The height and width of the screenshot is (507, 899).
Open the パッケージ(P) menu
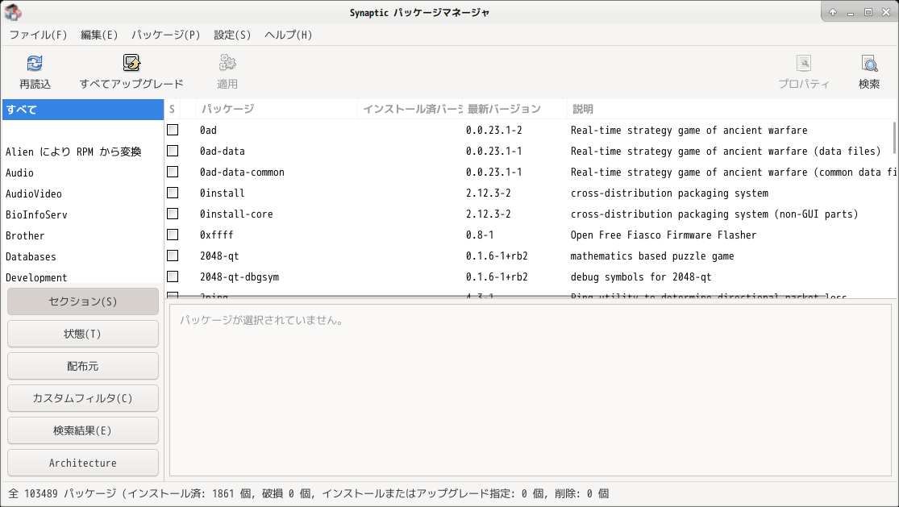point(166,35)
